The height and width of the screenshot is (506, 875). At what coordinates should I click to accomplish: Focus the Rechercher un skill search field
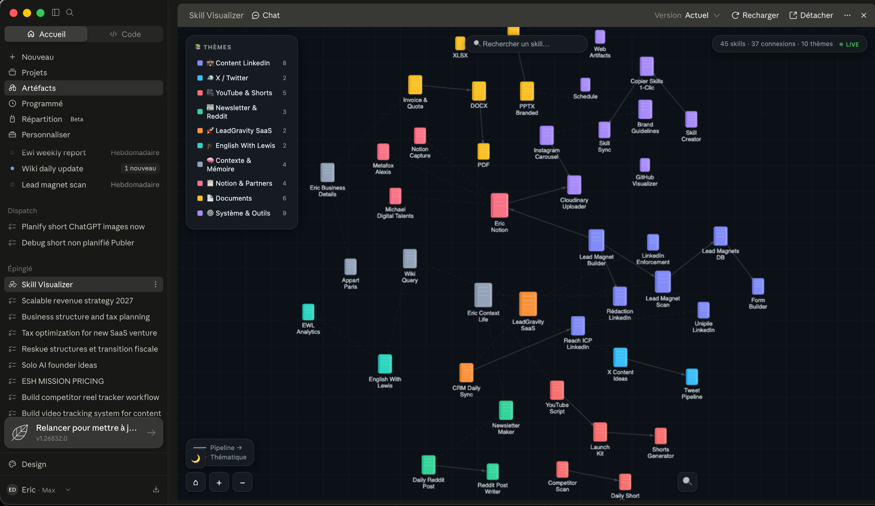pyautogui.click(x=527, y=44)
